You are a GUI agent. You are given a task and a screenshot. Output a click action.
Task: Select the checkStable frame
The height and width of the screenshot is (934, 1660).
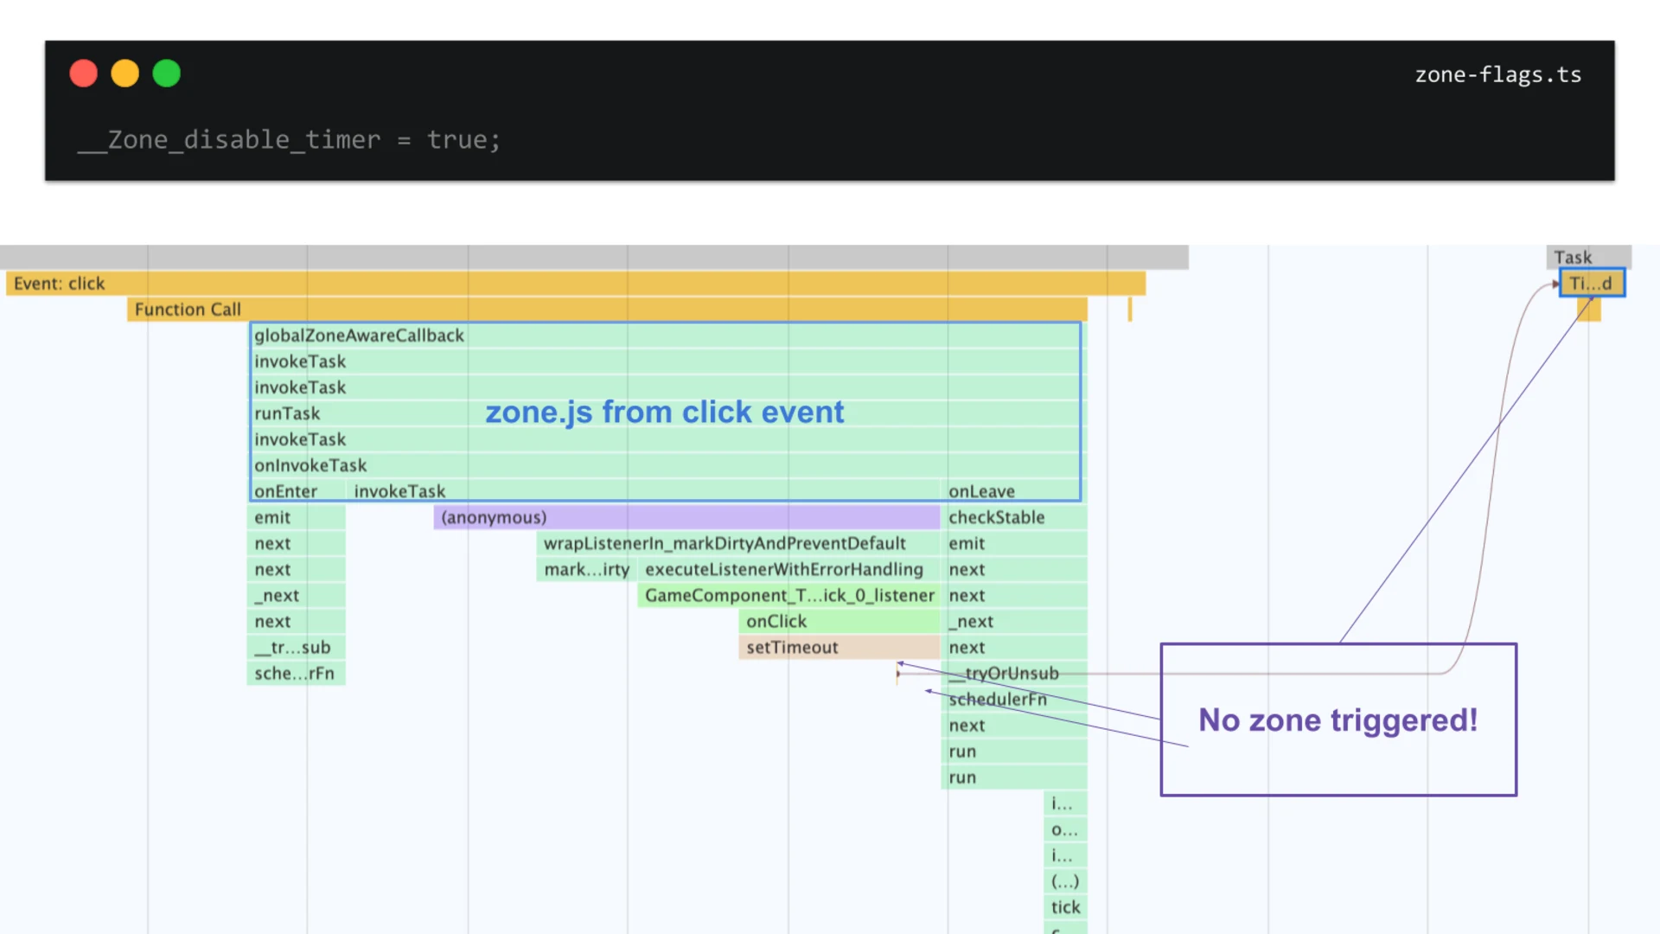(x=996, y=517)
